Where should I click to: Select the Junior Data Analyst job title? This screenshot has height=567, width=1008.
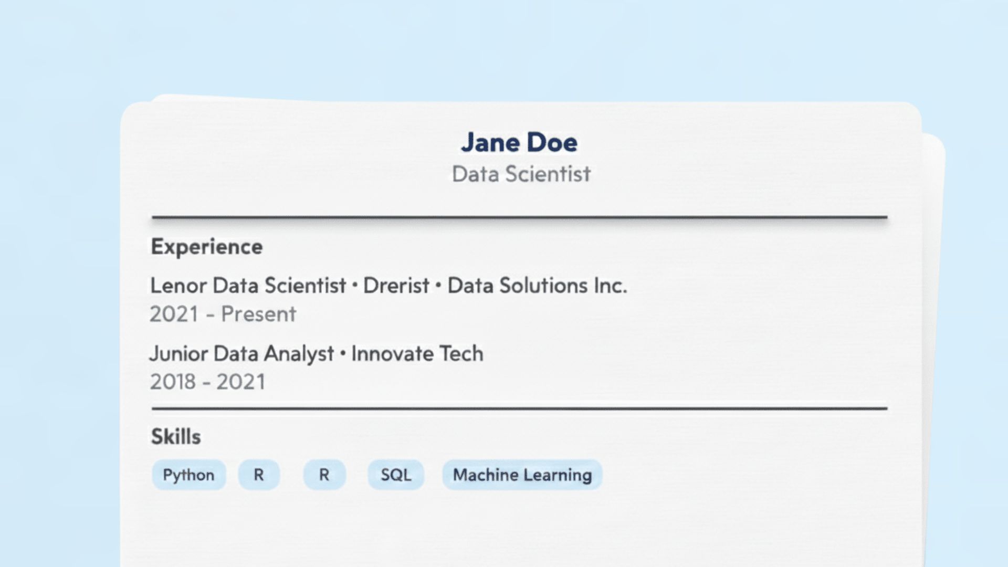pyautogui.click(x=241, y=353)
